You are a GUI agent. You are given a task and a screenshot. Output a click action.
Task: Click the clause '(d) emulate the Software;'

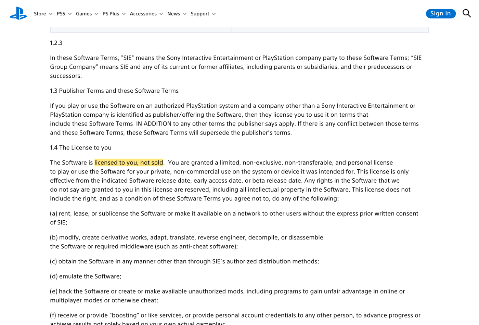(x=86, y=276)
